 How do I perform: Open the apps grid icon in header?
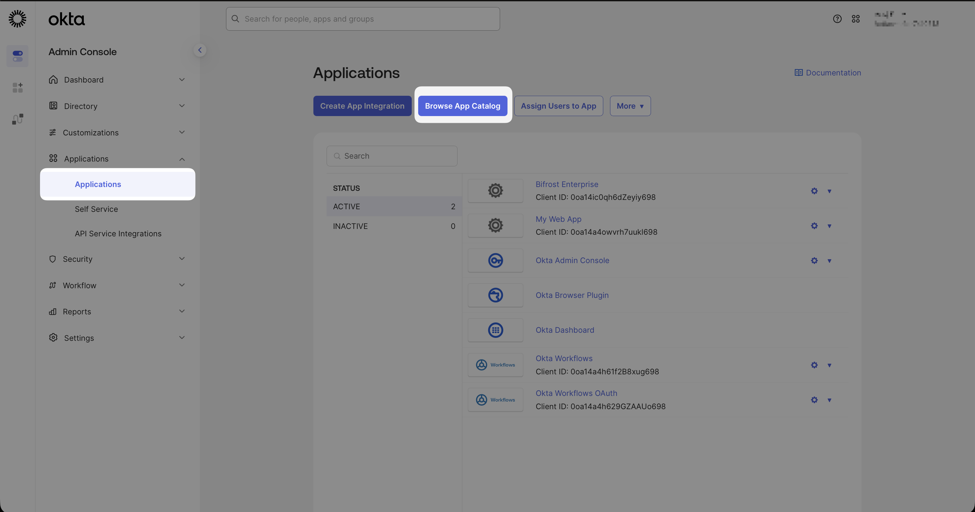coord(856,19)
